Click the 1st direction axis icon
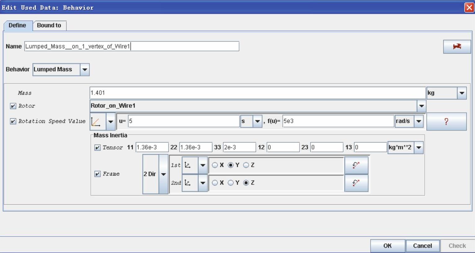Viewport: 475px width, 253px height. [x=188, y=165]
